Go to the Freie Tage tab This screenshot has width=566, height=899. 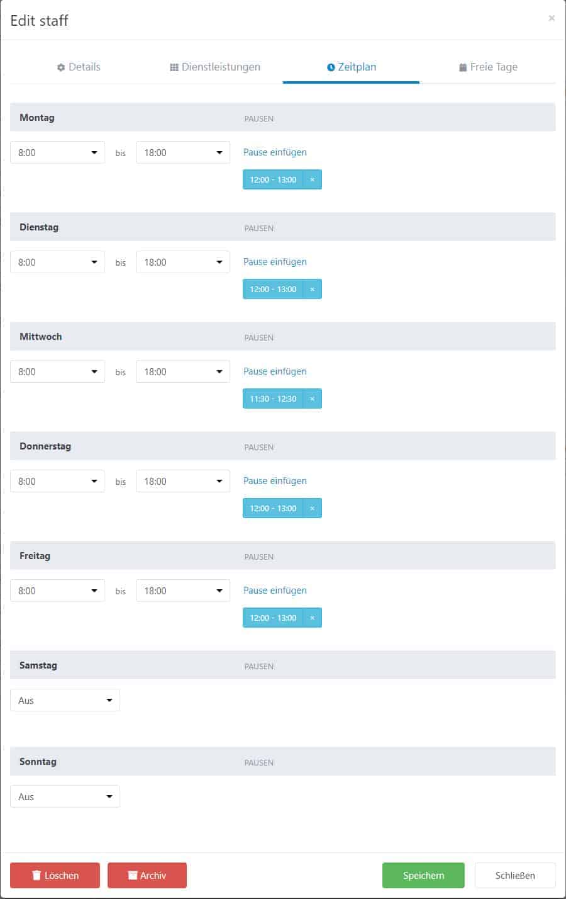pos(488,67)
